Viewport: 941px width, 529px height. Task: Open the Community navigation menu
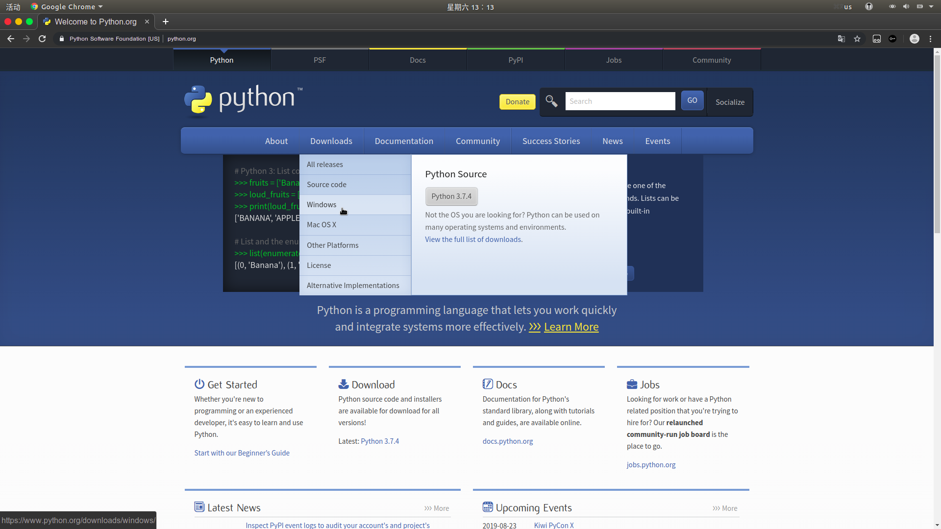pyautogui.click(x=478, y=141)
